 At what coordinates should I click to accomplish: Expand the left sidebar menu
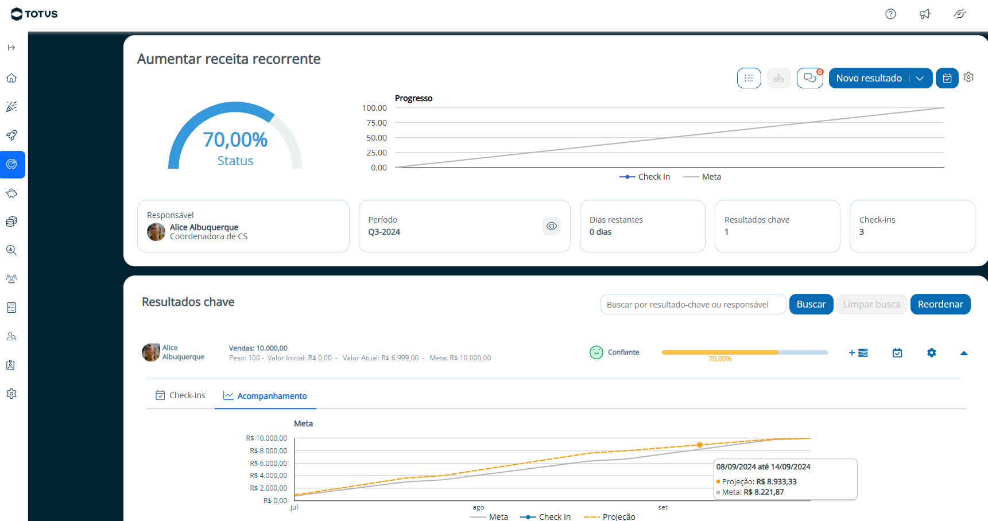(11, 48)
